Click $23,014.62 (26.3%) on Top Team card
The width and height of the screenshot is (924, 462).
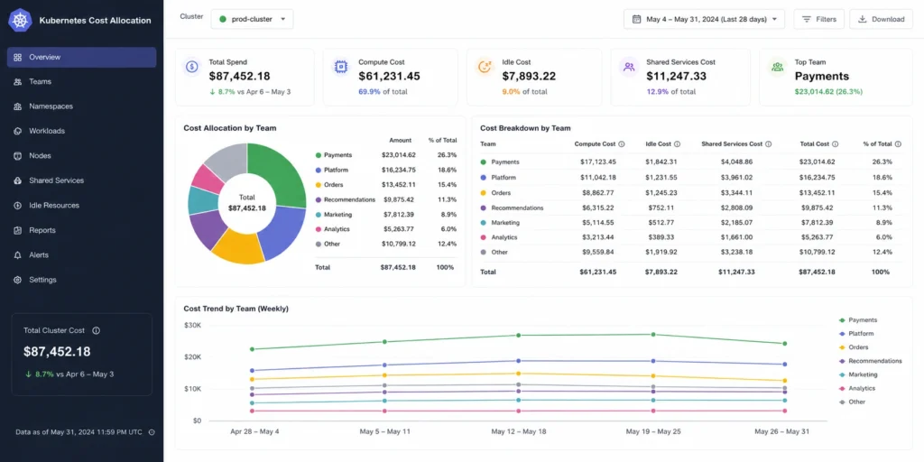coord(828,92)
